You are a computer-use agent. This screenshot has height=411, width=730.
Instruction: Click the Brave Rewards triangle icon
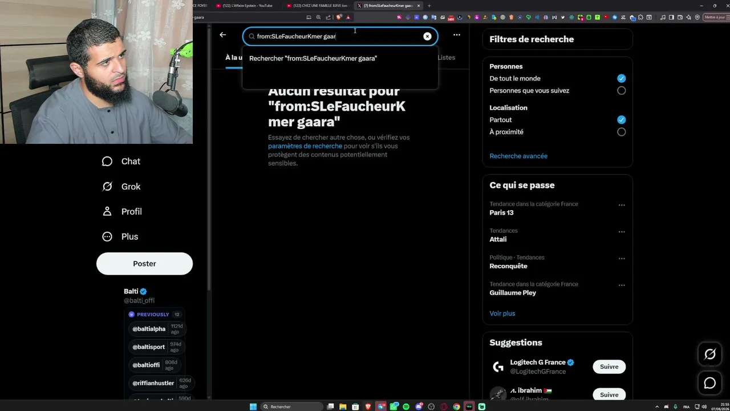tap(348, 17)
